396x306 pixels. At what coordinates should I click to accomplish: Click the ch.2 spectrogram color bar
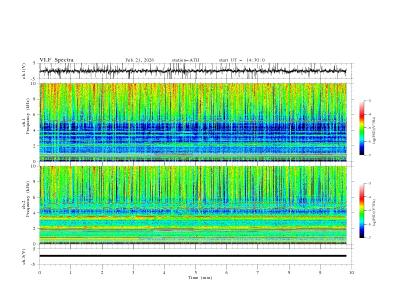361,210
